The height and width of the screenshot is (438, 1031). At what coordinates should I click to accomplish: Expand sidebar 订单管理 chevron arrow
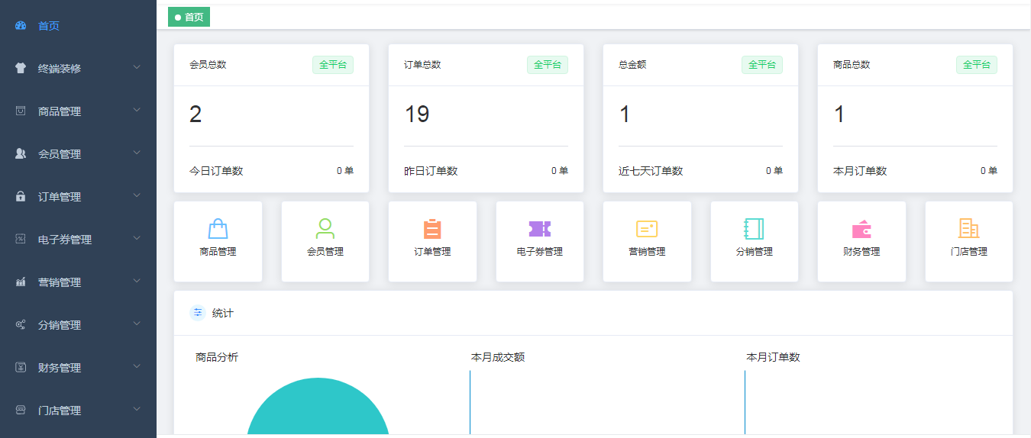click(137, 195)
